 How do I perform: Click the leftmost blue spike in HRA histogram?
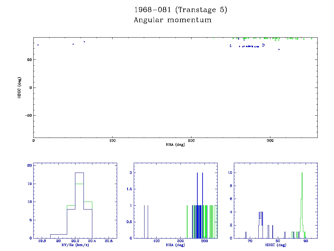tap(144, 222)
